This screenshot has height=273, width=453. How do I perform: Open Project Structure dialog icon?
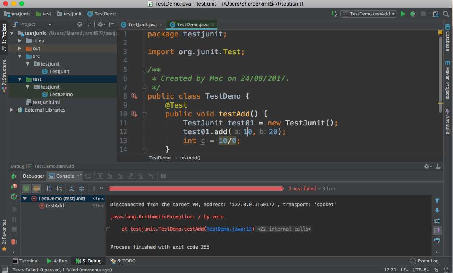tap(435, 14)
